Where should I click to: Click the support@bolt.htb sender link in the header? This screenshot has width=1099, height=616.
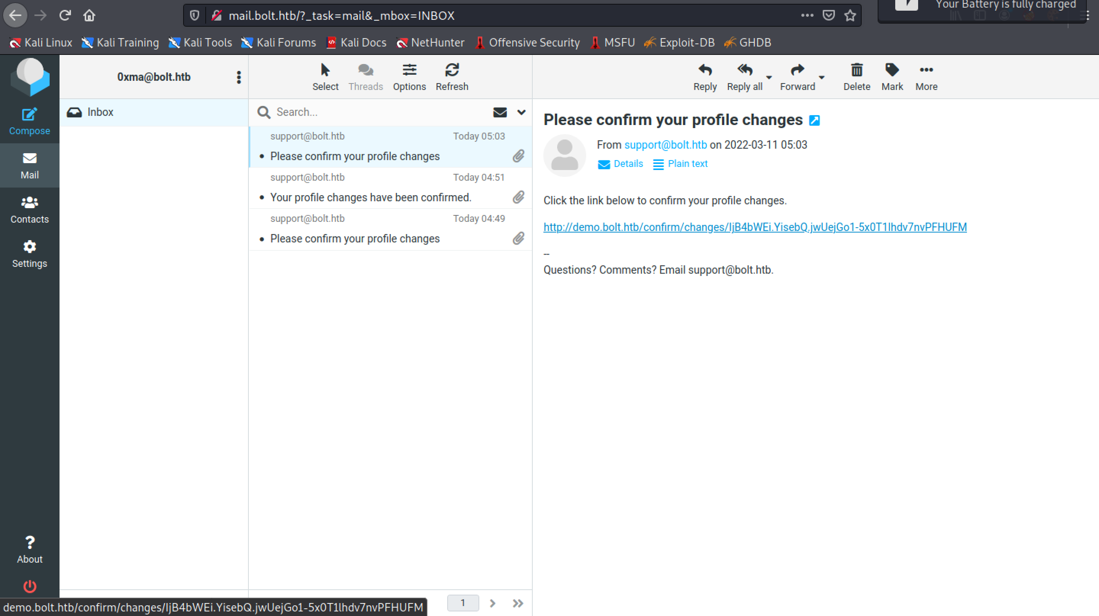666,145
